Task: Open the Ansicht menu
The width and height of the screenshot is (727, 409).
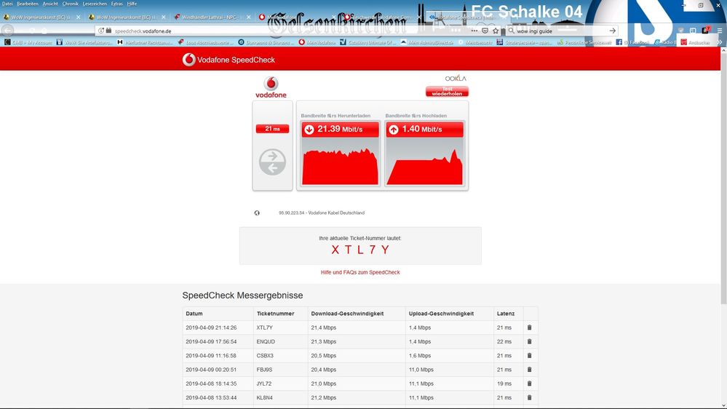Action: (x=50, y=4)
